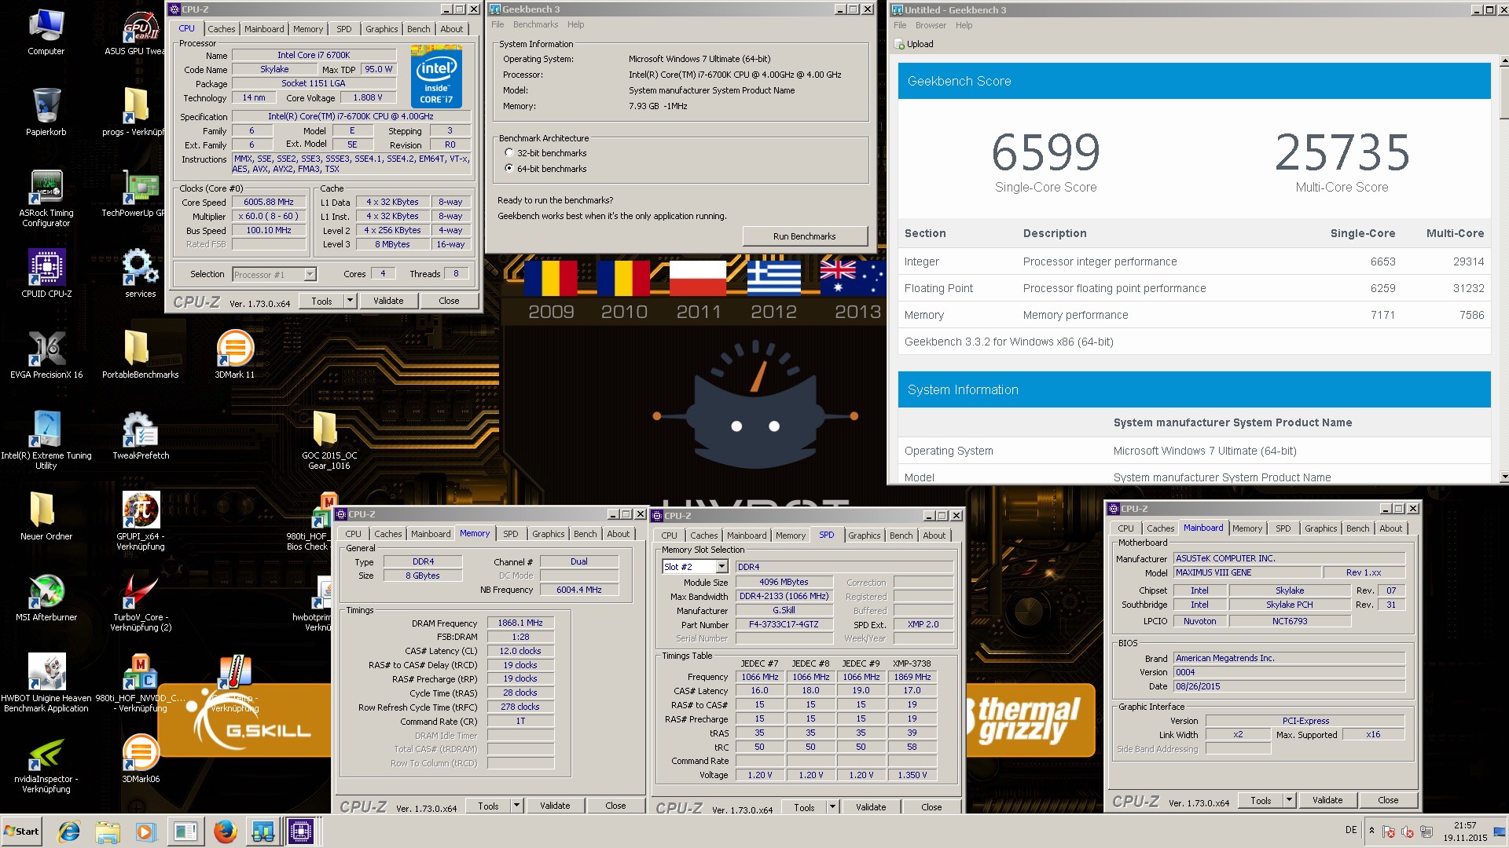This screenshot has width=1509, height=848.
Task: Switch to the CPU-Z taskbar button
Action: coord(301,832)
